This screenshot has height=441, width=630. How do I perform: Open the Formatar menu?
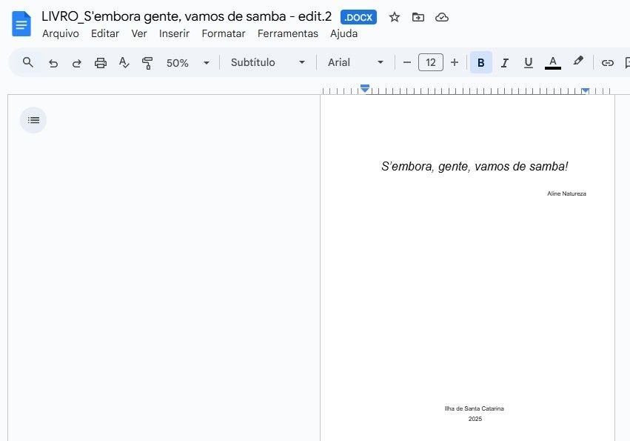click(224, 33)
